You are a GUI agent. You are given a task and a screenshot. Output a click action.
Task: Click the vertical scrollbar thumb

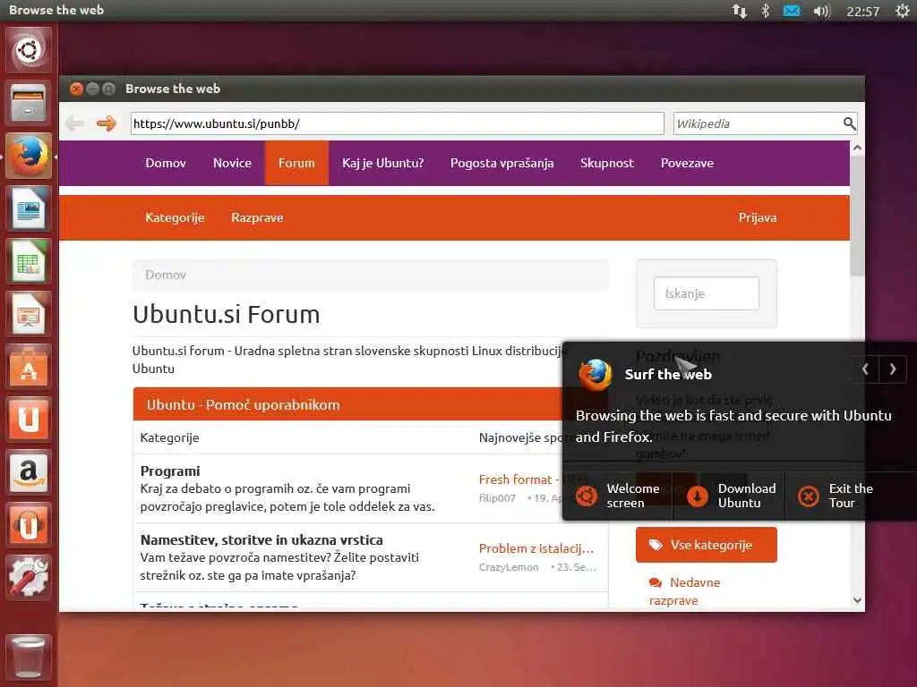tap(857, 216)
